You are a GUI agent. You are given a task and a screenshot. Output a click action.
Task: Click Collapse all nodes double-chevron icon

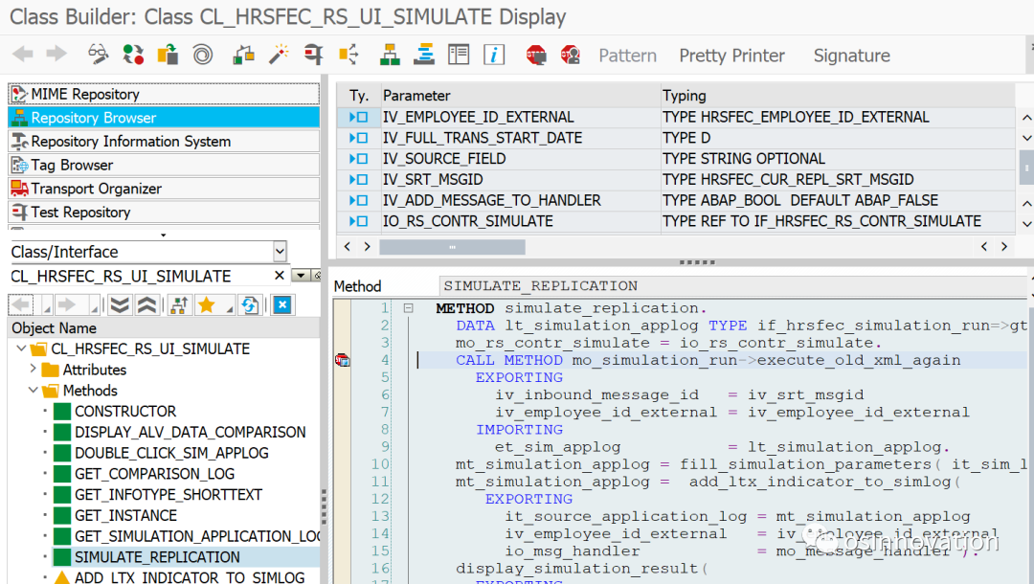click(146, 304)
